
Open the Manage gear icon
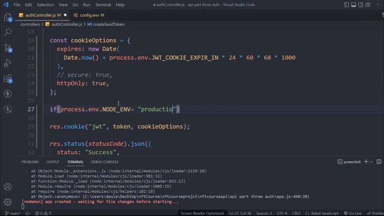8,202
